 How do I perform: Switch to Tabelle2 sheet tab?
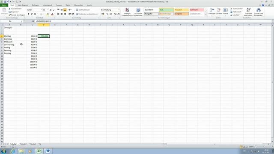(23, 144)
